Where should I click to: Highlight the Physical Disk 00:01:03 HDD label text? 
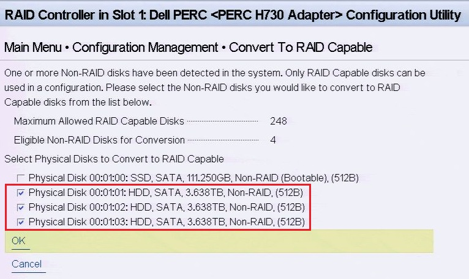[x=166, y=222]
